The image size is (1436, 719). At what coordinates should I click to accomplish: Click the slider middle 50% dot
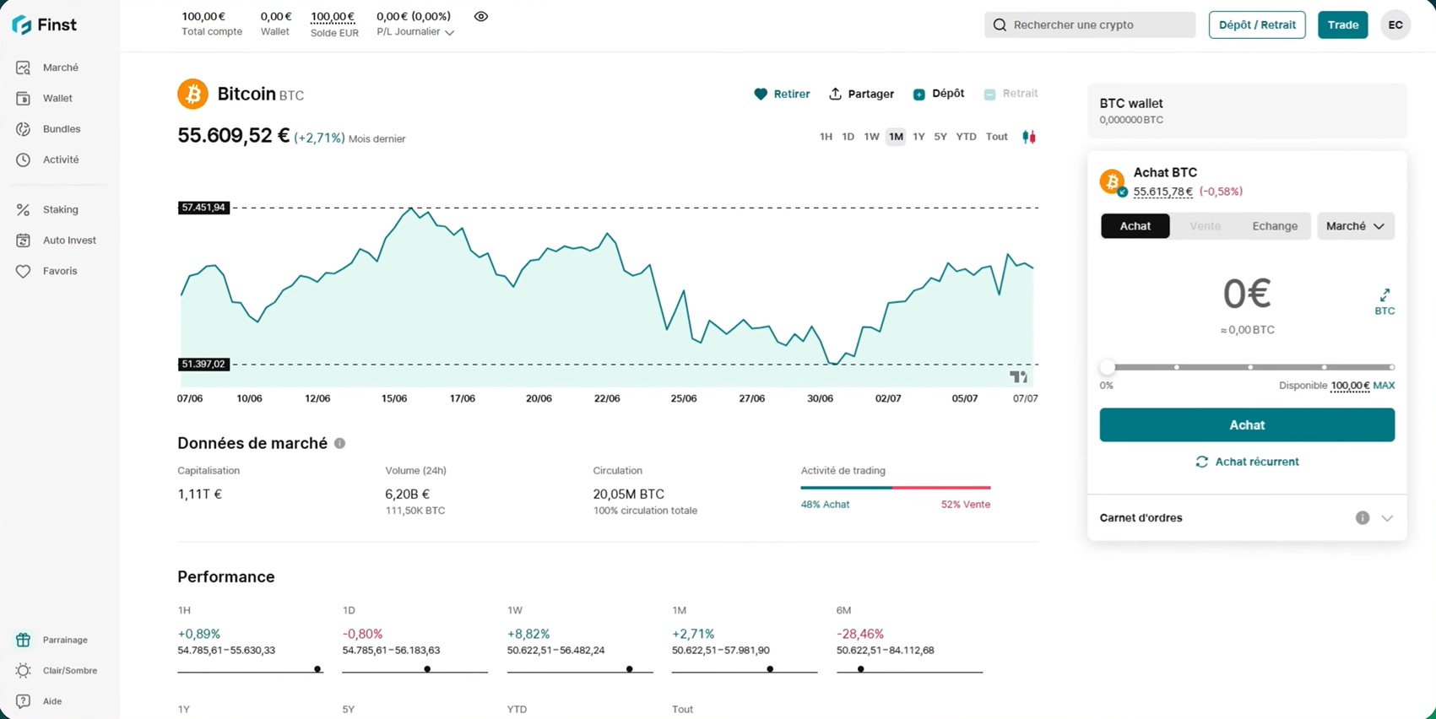tap(1250, 367)
